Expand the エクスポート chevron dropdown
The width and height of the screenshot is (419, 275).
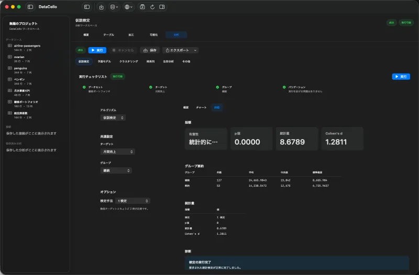click(x=195, y=50)
